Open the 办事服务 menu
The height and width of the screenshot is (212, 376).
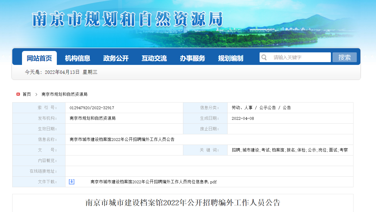(x=192, y=58)
